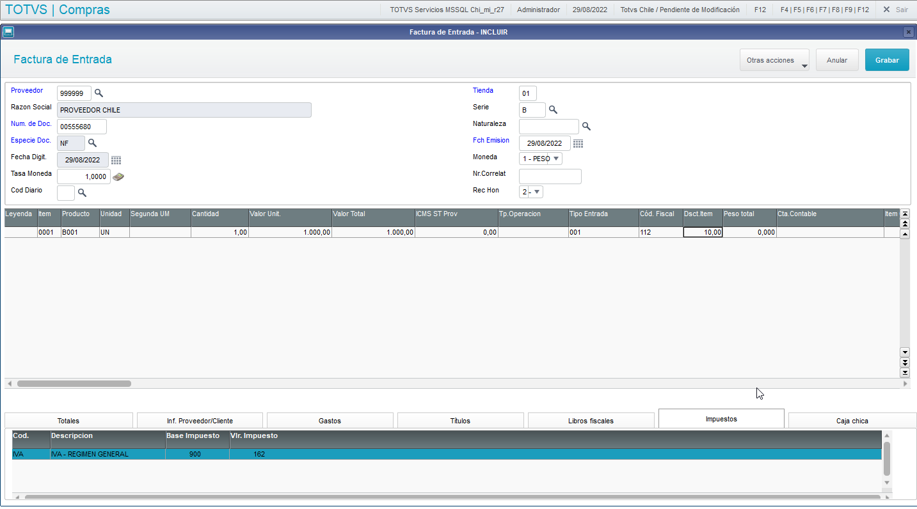Screen dimensions: 917x509
Task: Click the window icon beside the title bar
Action: 9,31
